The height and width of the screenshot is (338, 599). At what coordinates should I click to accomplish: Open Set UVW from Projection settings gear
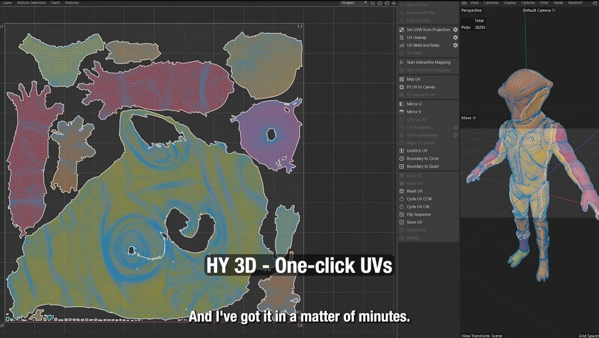pos(455,30)
